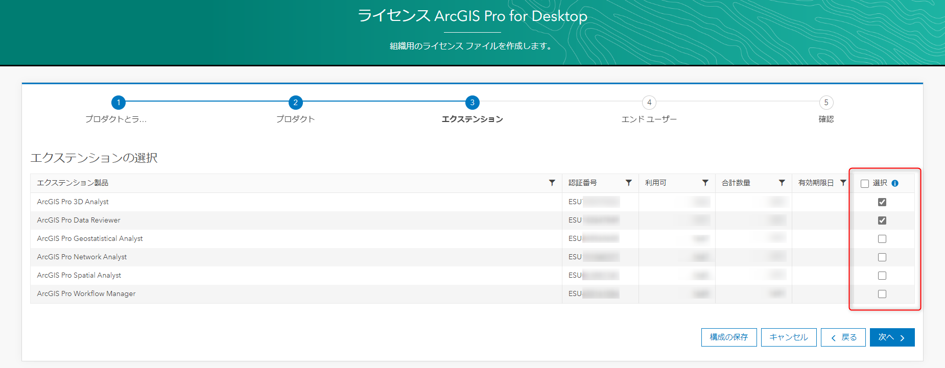Viewport: 945px width, 368px height.
Task: Click the 有効期限日 column header
Action: [x=816, y=183]
